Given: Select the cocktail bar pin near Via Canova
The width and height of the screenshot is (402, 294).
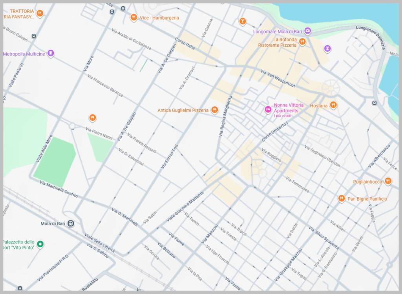Looking at the screenshot, I should point(243,21).
